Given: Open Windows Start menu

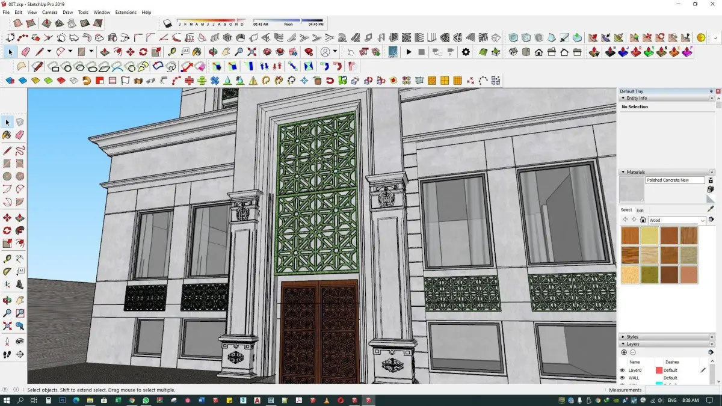Looking at the screenshot, I should click(x=7, y=400).
